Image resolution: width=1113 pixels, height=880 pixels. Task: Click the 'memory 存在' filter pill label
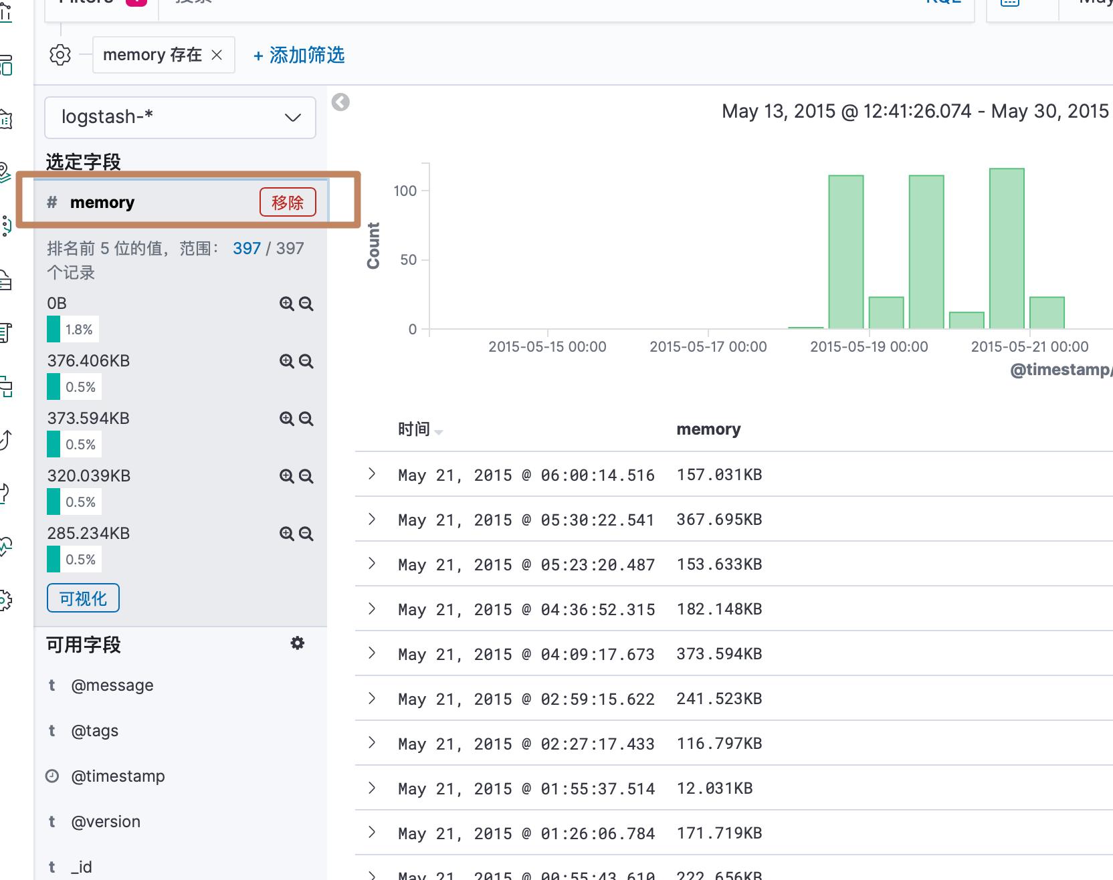(153, 55)
